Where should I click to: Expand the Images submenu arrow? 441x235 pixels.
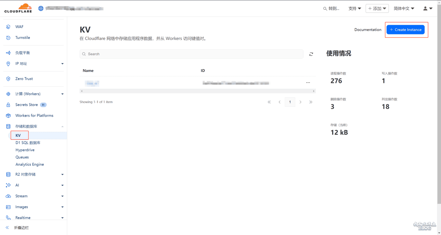tap(62, 207)
